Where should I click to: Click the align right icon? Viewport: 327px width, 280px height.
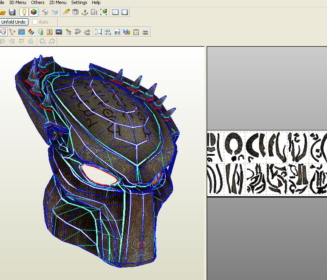coord(12,41)
